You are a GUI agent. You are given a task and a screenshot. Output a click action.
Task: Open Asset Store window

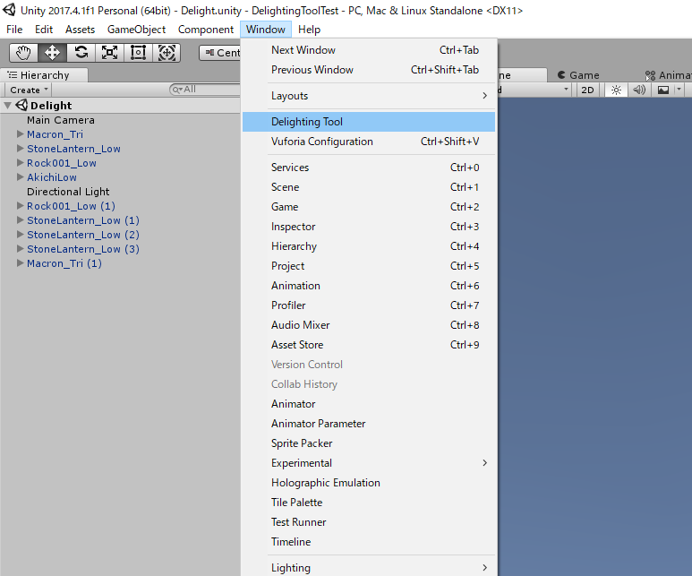coord(369,345)
